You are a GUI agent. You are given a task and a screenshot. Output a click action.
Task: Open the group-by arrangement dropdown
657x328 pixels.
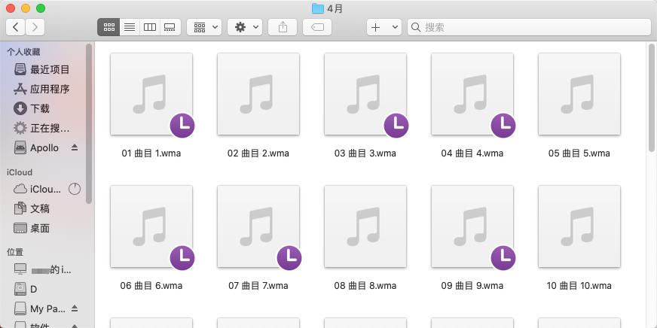click(x=204, y=27)
